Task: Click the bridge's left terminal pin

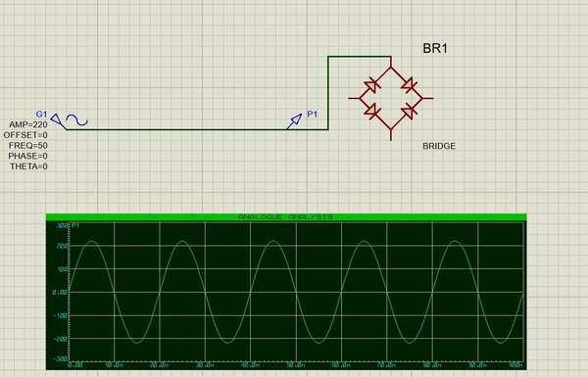Action: (x=354, y=99)
